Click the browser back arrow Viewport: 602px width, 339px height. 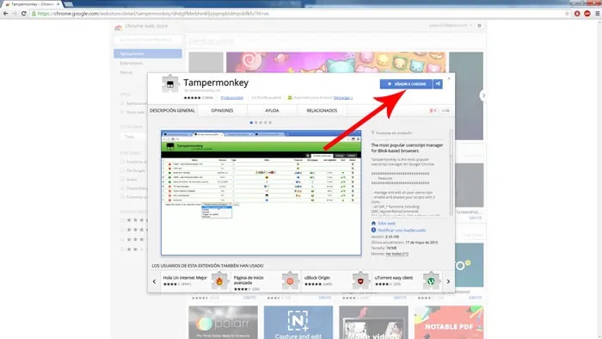coord(5,14)
